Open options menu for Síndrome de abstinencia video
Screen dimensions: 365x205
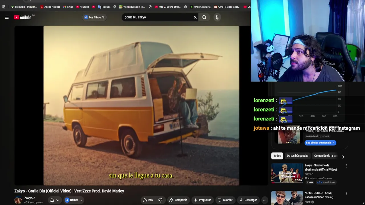pos(346,166)
